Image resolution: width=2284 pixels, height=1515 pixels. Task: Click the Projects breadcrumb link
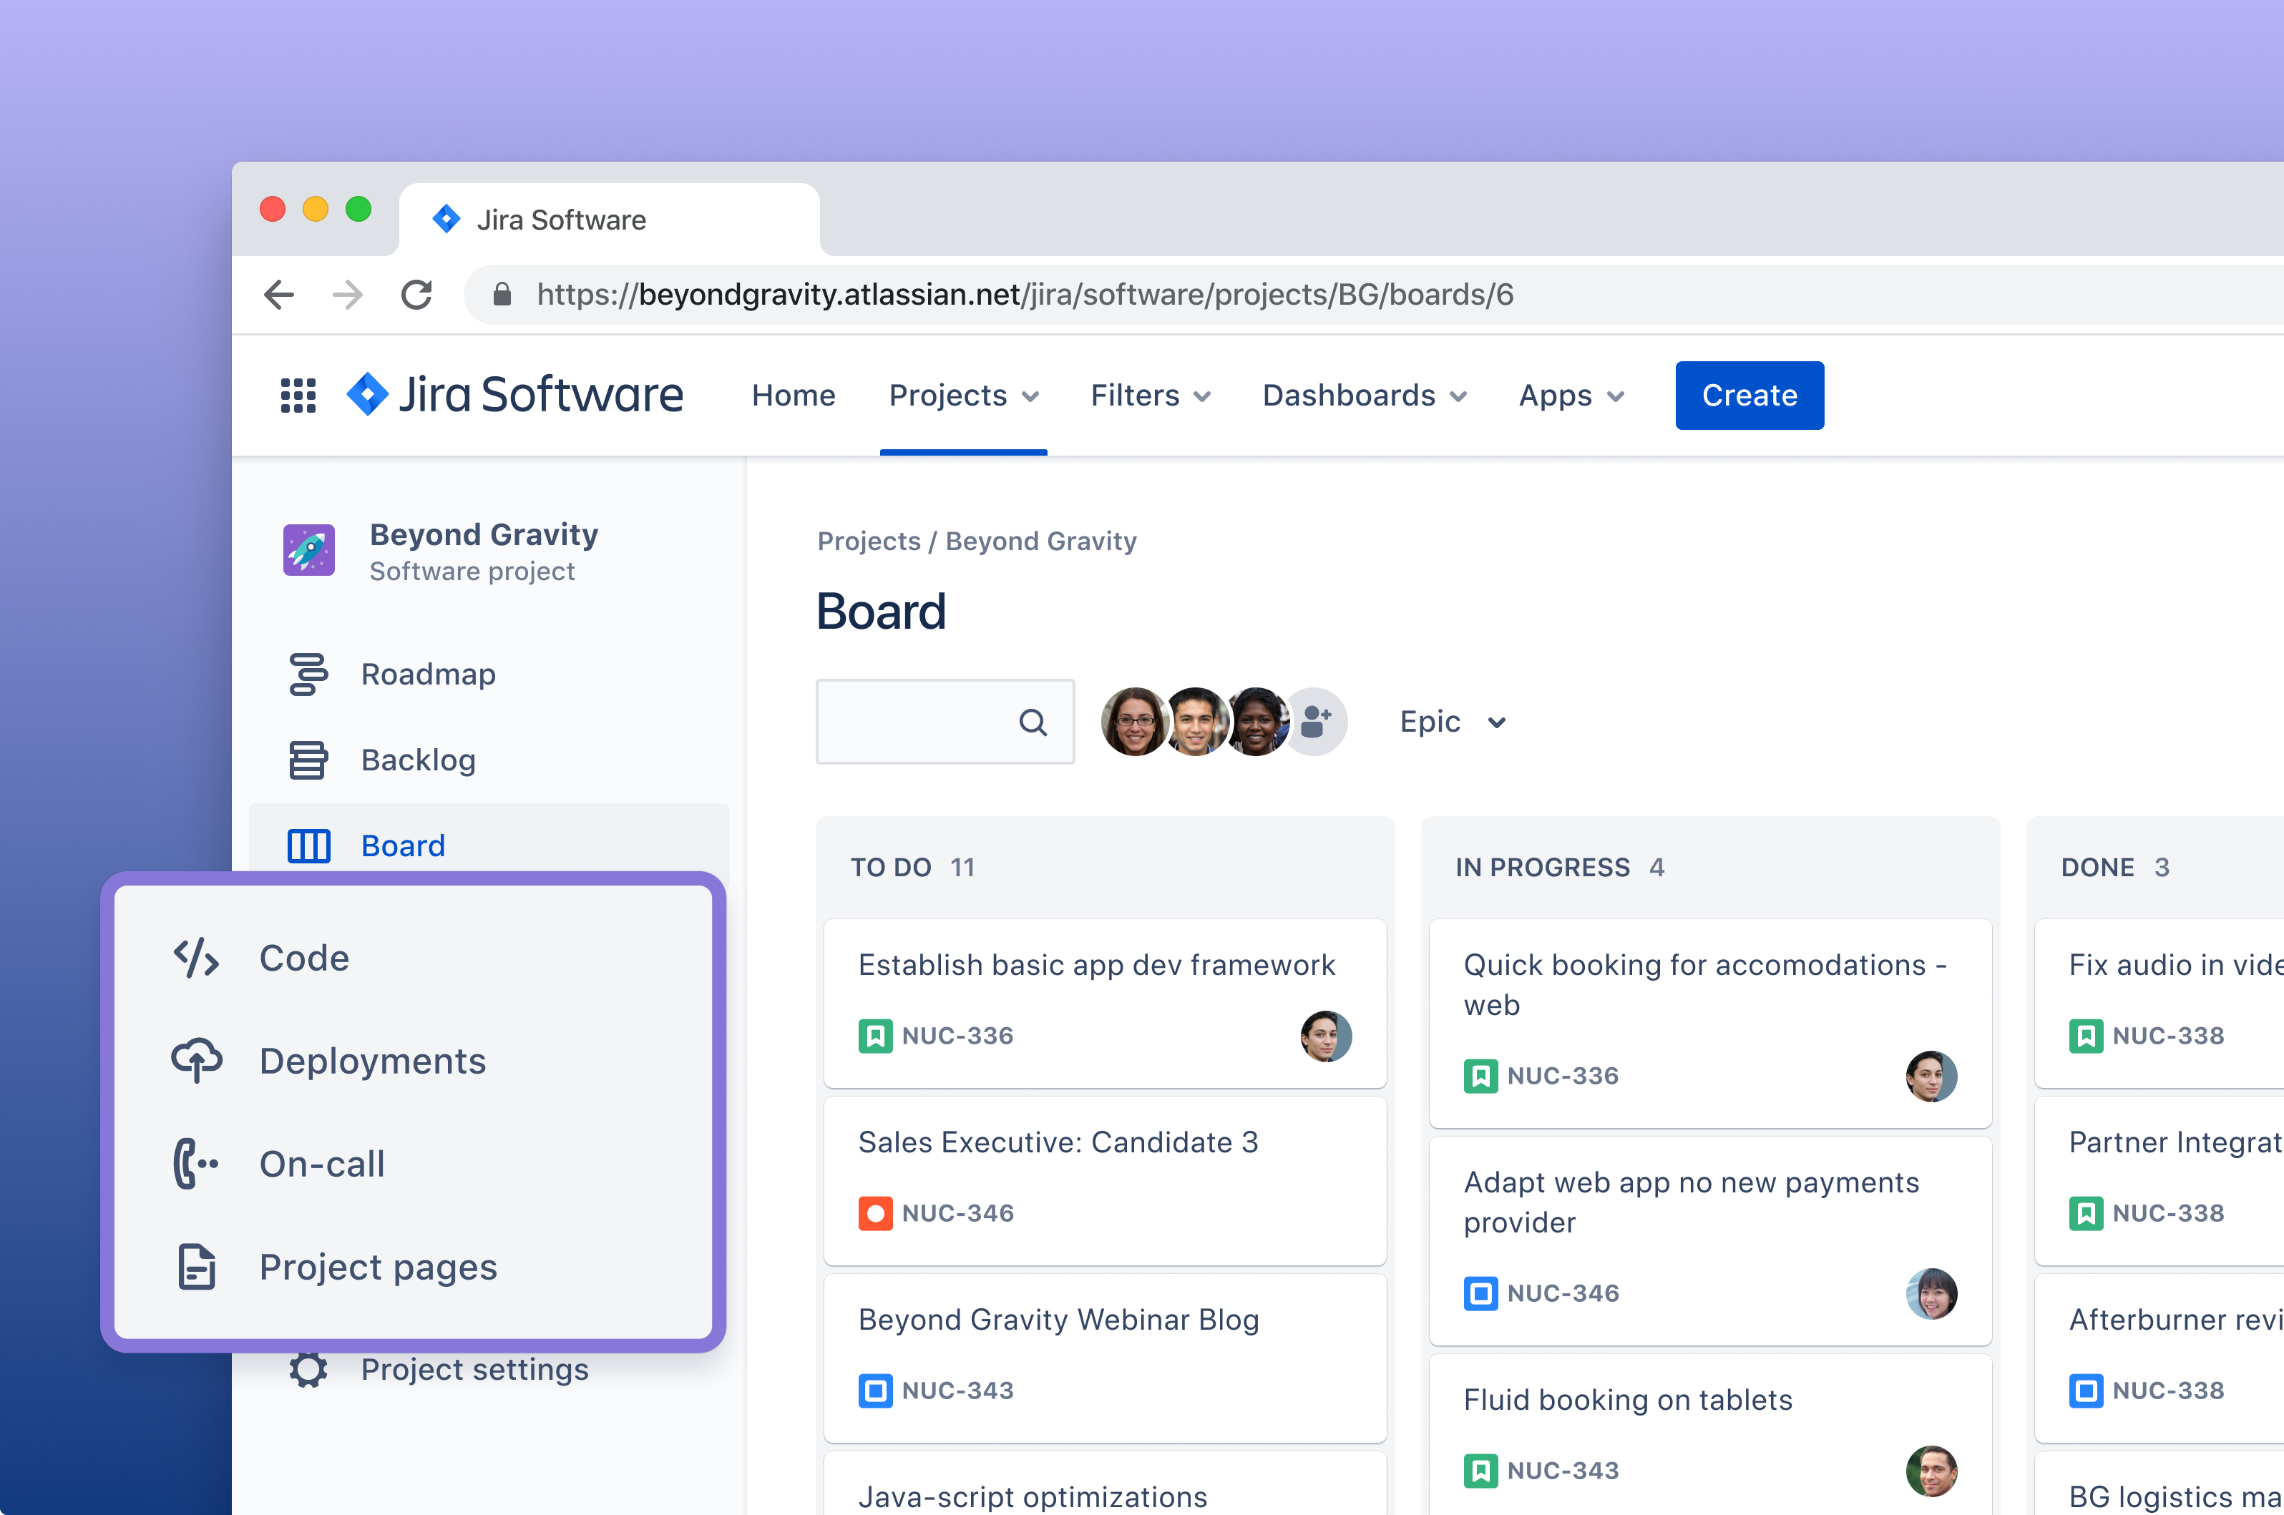[869, 541]
